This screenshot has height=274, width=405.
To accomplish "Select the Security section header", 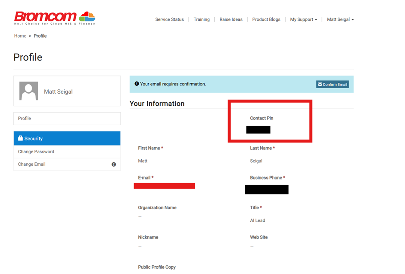I will [x=67, y=139].
